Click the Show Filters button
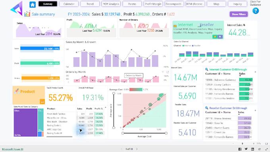This screenshot has width=270, height=152. click(239, 14)
